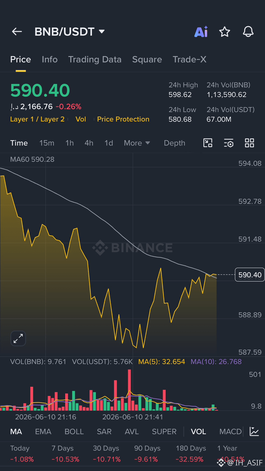This screenshot has width=265, height=471.
Task: Select the Time chart interval
Action: (19, 143)
